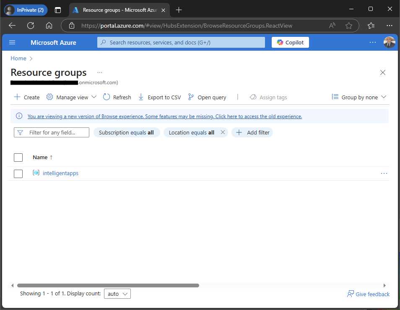The image size is (400, 310).
Task: Add this page to favorites star
Action: [348, 26]
